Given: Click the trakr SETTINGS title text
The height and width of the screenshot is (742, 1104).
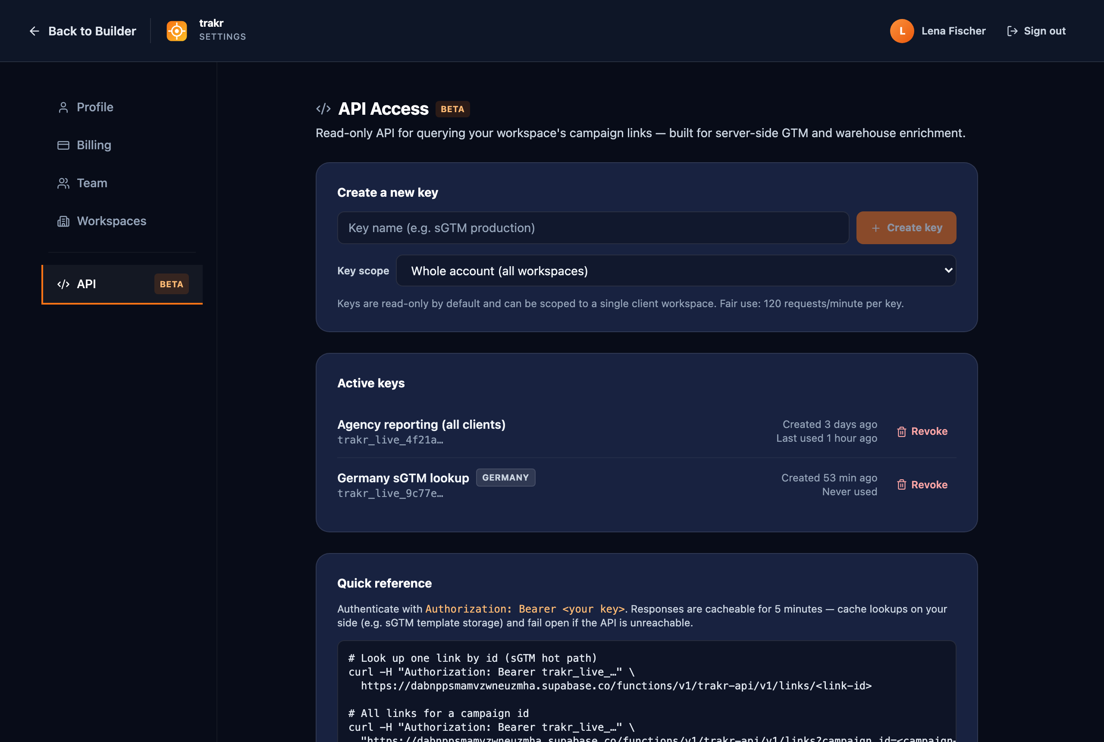Looking at the screenshot, I should (223, 30).
